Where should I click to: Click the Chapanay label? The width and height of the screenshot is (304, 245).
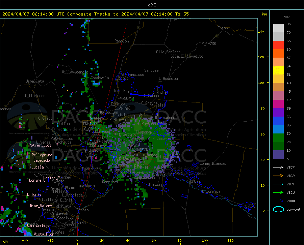click(144, 132)
